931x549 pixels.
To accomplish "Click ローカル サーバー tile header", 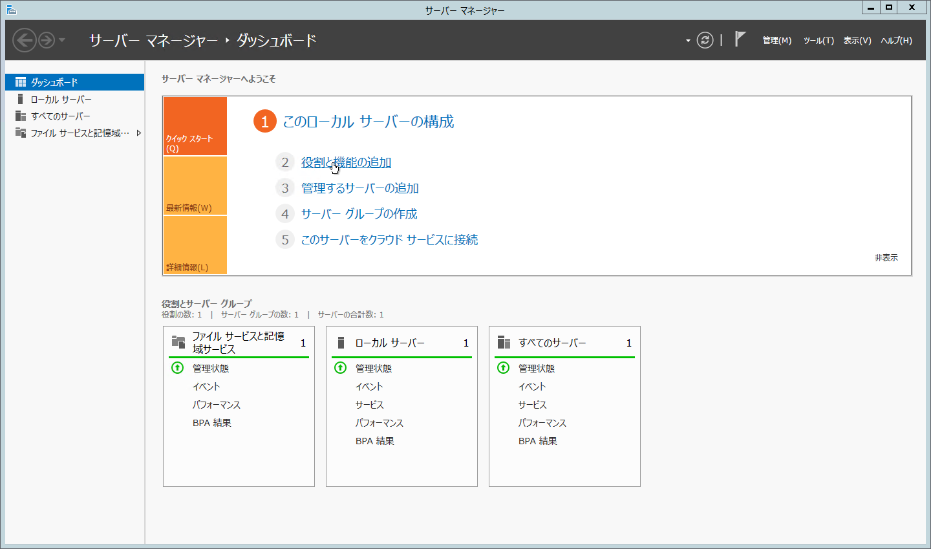I will click(401, 343).
